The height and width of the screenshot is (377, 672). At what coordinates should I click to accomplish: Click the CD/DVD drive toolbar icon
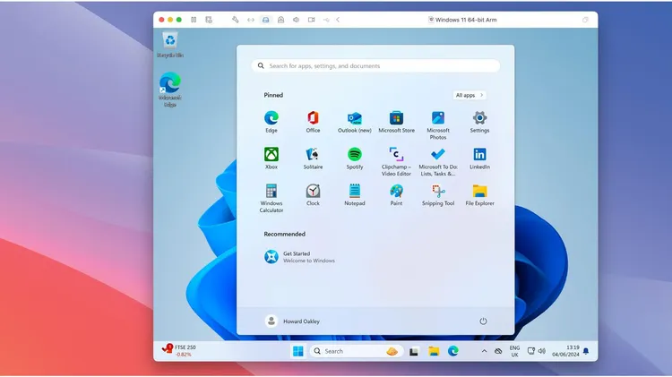coord(280,20)
